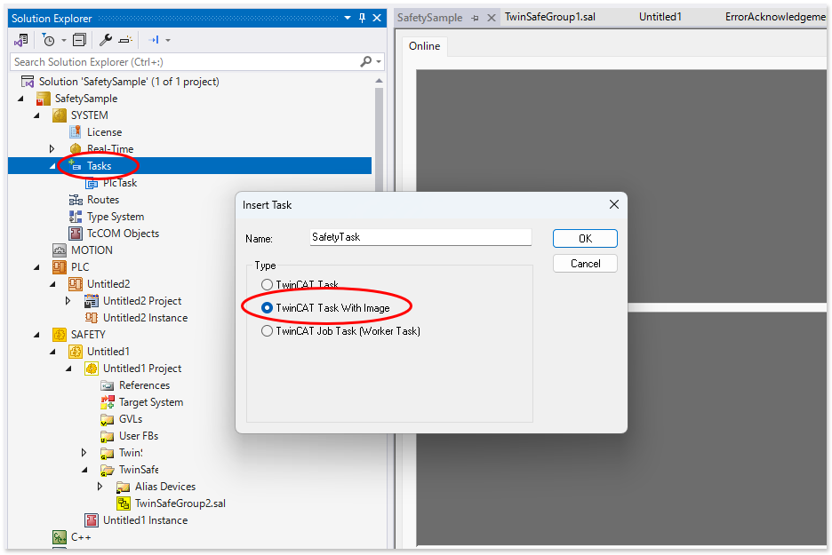The width and height of the screenshot is (832, 555).
Task: Select TwinCAT Job Task (Worker Task)
Action: pos(268,331)
